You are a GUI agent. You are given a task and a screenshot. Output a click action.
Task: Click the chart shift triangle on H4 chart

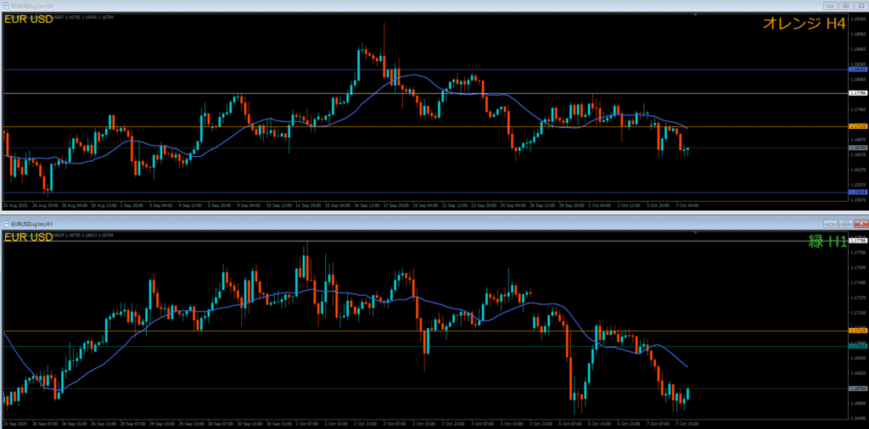tap(696, 14)
